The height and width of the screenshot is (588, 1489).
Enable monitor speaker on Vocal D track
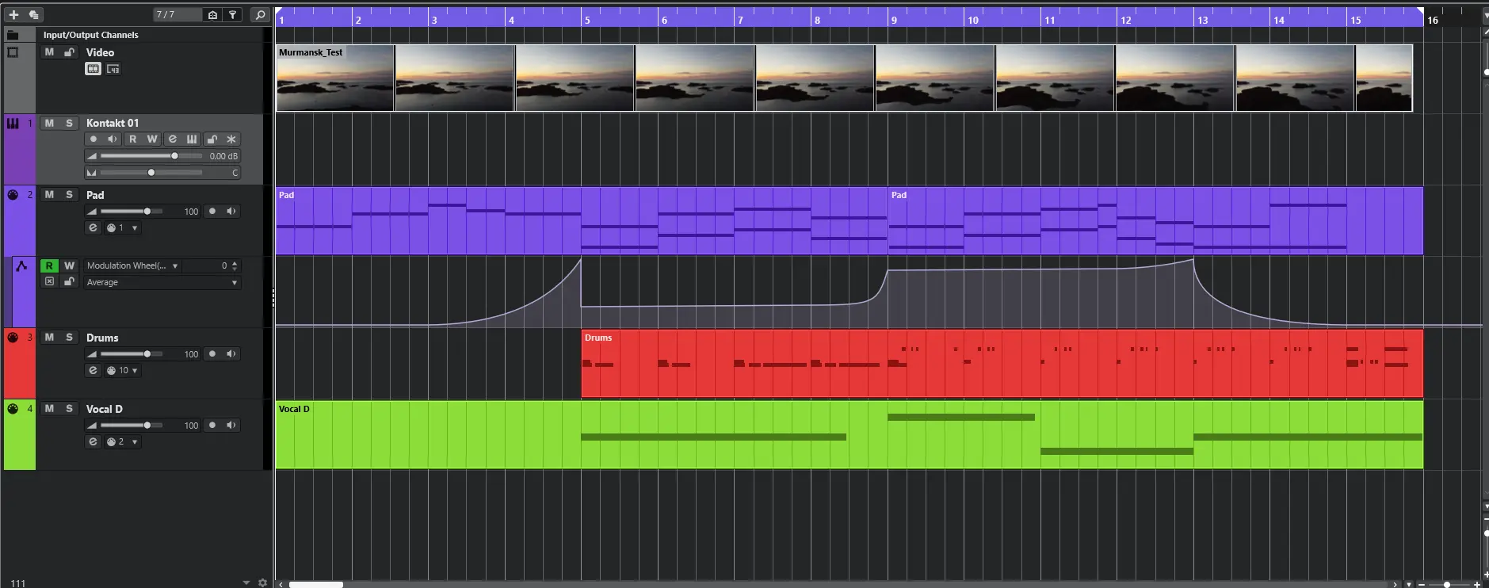click(231, 426)
